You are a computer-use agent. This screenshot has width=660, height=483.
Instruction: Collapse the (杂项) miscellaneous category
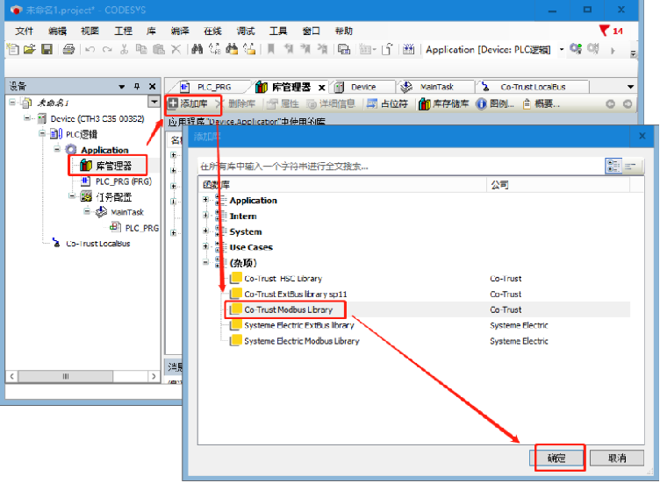(x=205, y=262)
